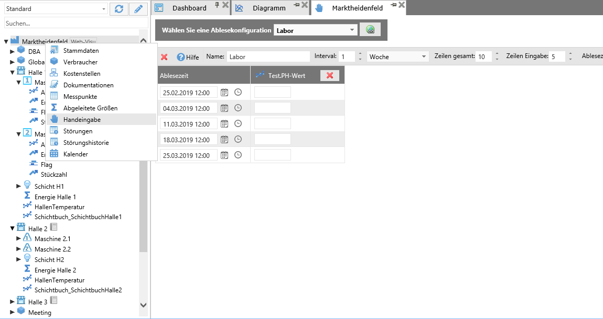Open the Labor Ablesekonfiguration dropdown

(352, 30)
